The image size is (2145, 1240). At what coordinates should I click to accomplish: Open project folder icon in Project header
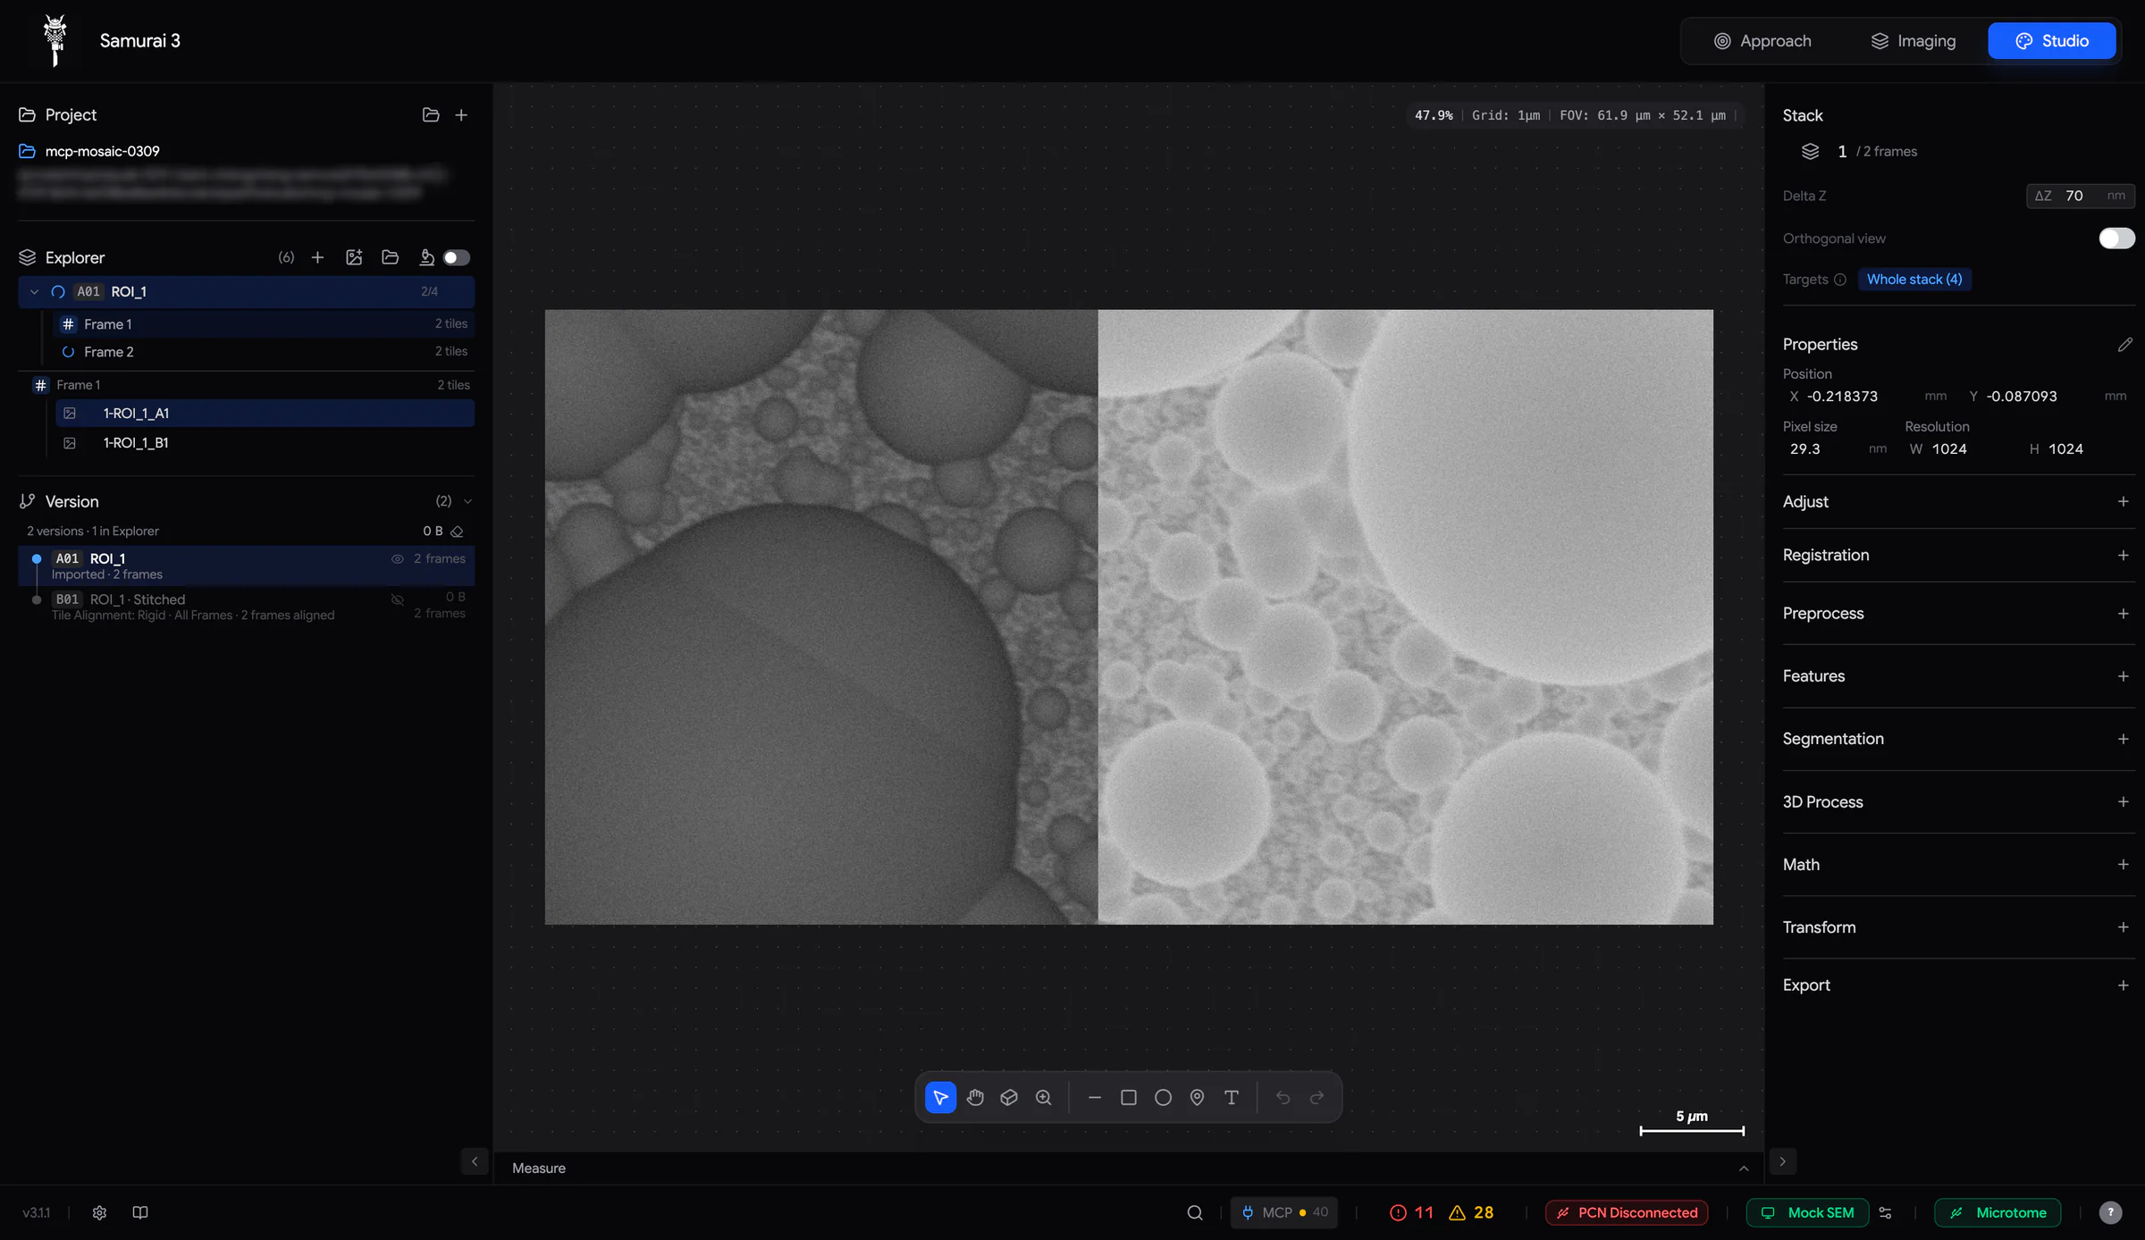[x=431, y=114]
